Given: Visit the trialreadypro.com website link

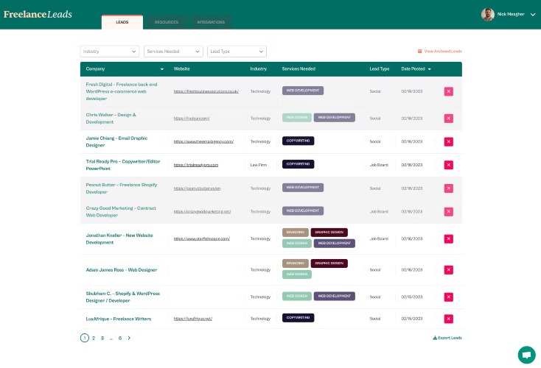Looking at the screenshot, I should pos(195,165).
